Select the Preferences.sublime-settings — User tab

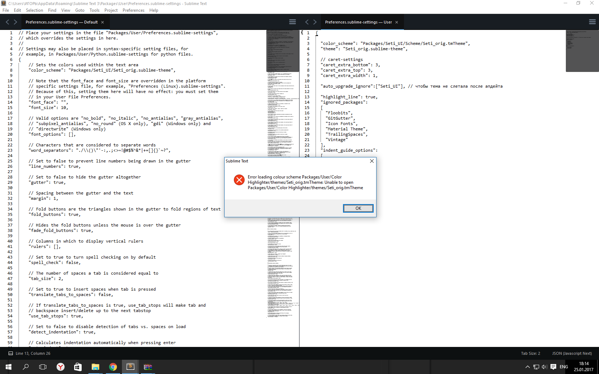click(x=358, y=22)
